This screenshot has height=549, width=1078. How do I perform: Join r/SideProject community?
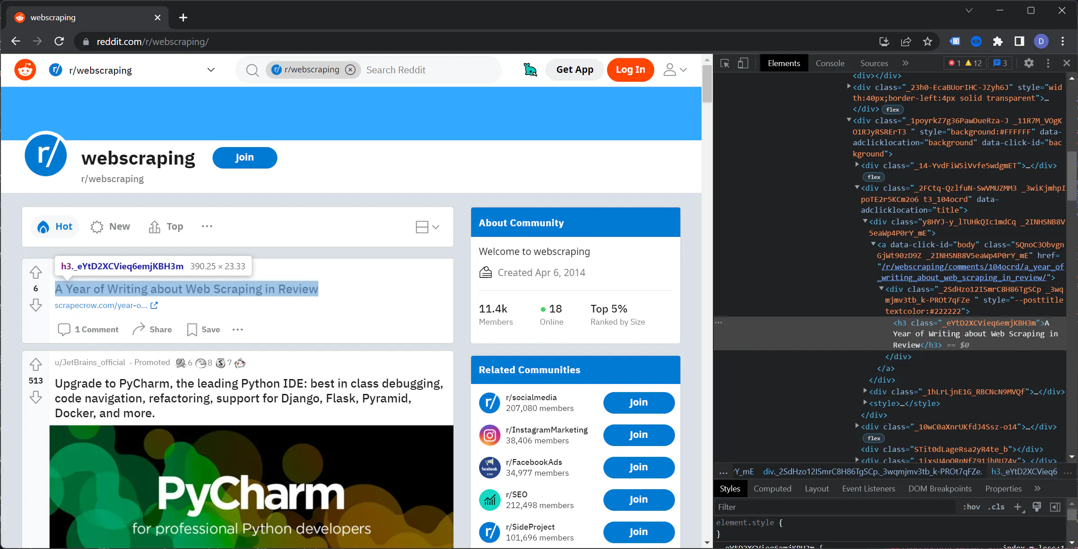pyautogui.click(x=639, y=532)
